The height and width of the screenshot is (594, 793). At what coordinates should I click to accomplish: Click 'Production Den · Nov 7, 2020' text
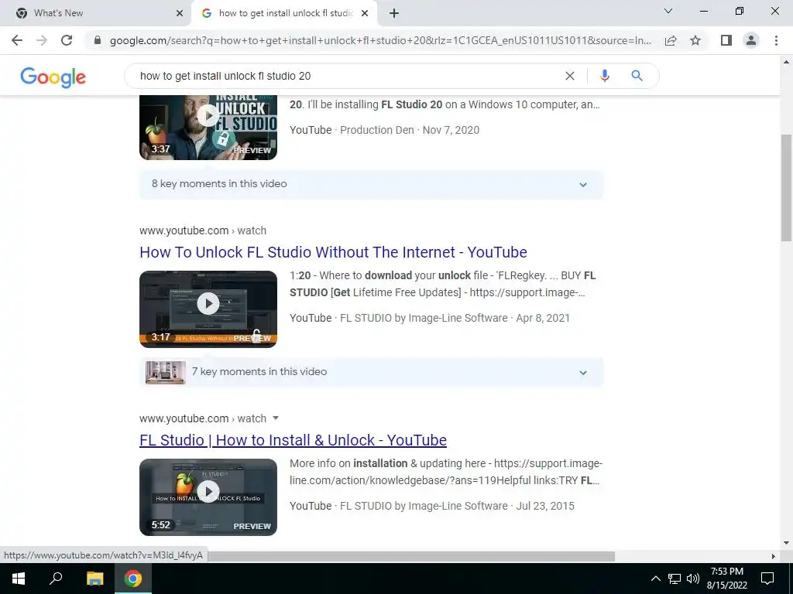click(410, 130)
